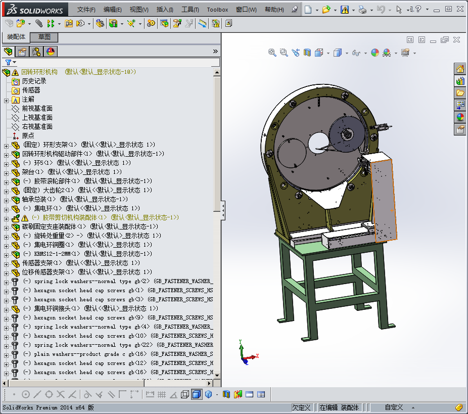Select 历史记录 in the tree
468x414 pixels.
coord(34,81)
